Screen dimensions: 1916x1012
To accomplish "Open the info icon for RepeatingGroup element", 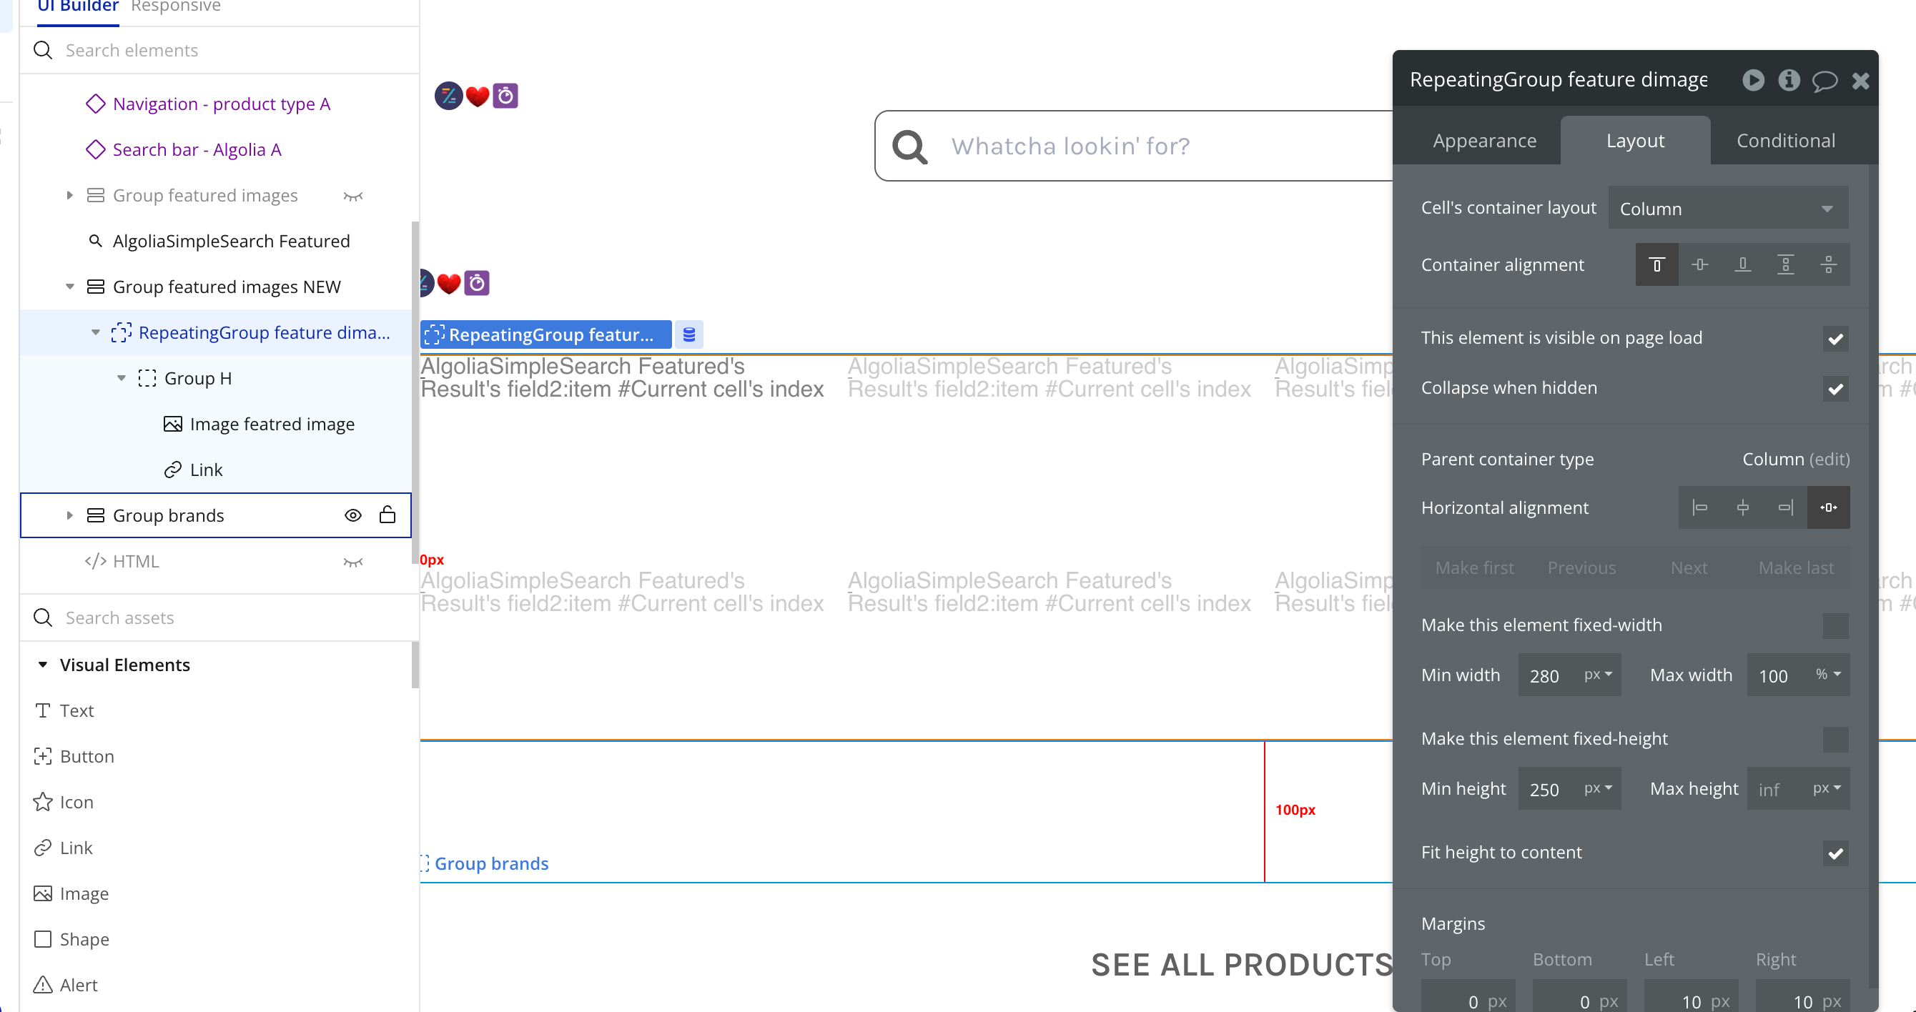I will point(1789,80).
